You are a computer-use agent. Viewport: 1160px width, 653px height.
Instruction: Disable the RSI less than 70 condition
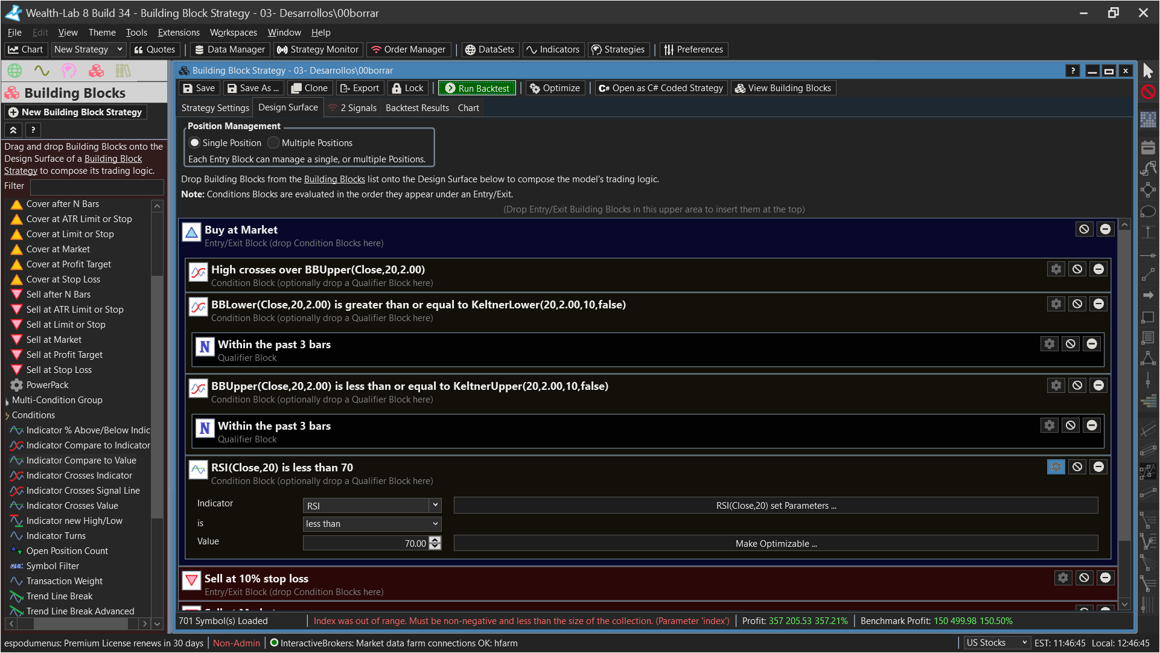[1077, 467]
